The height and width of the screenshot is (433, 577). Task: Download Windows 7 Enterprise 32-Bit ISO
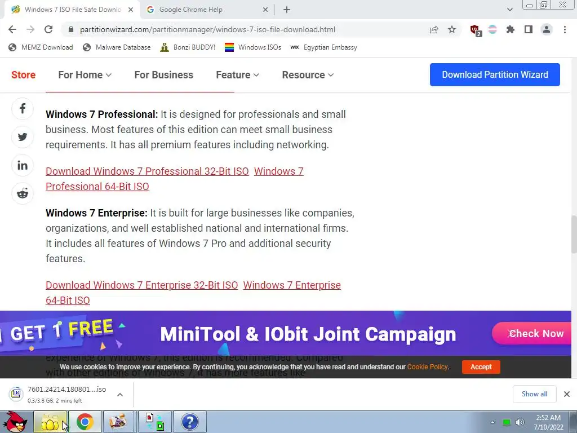tap(141, 285)
